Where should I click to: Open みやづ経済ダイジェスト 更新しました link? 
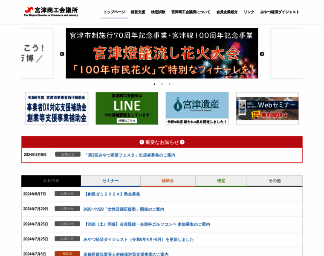tap(139, 239)
